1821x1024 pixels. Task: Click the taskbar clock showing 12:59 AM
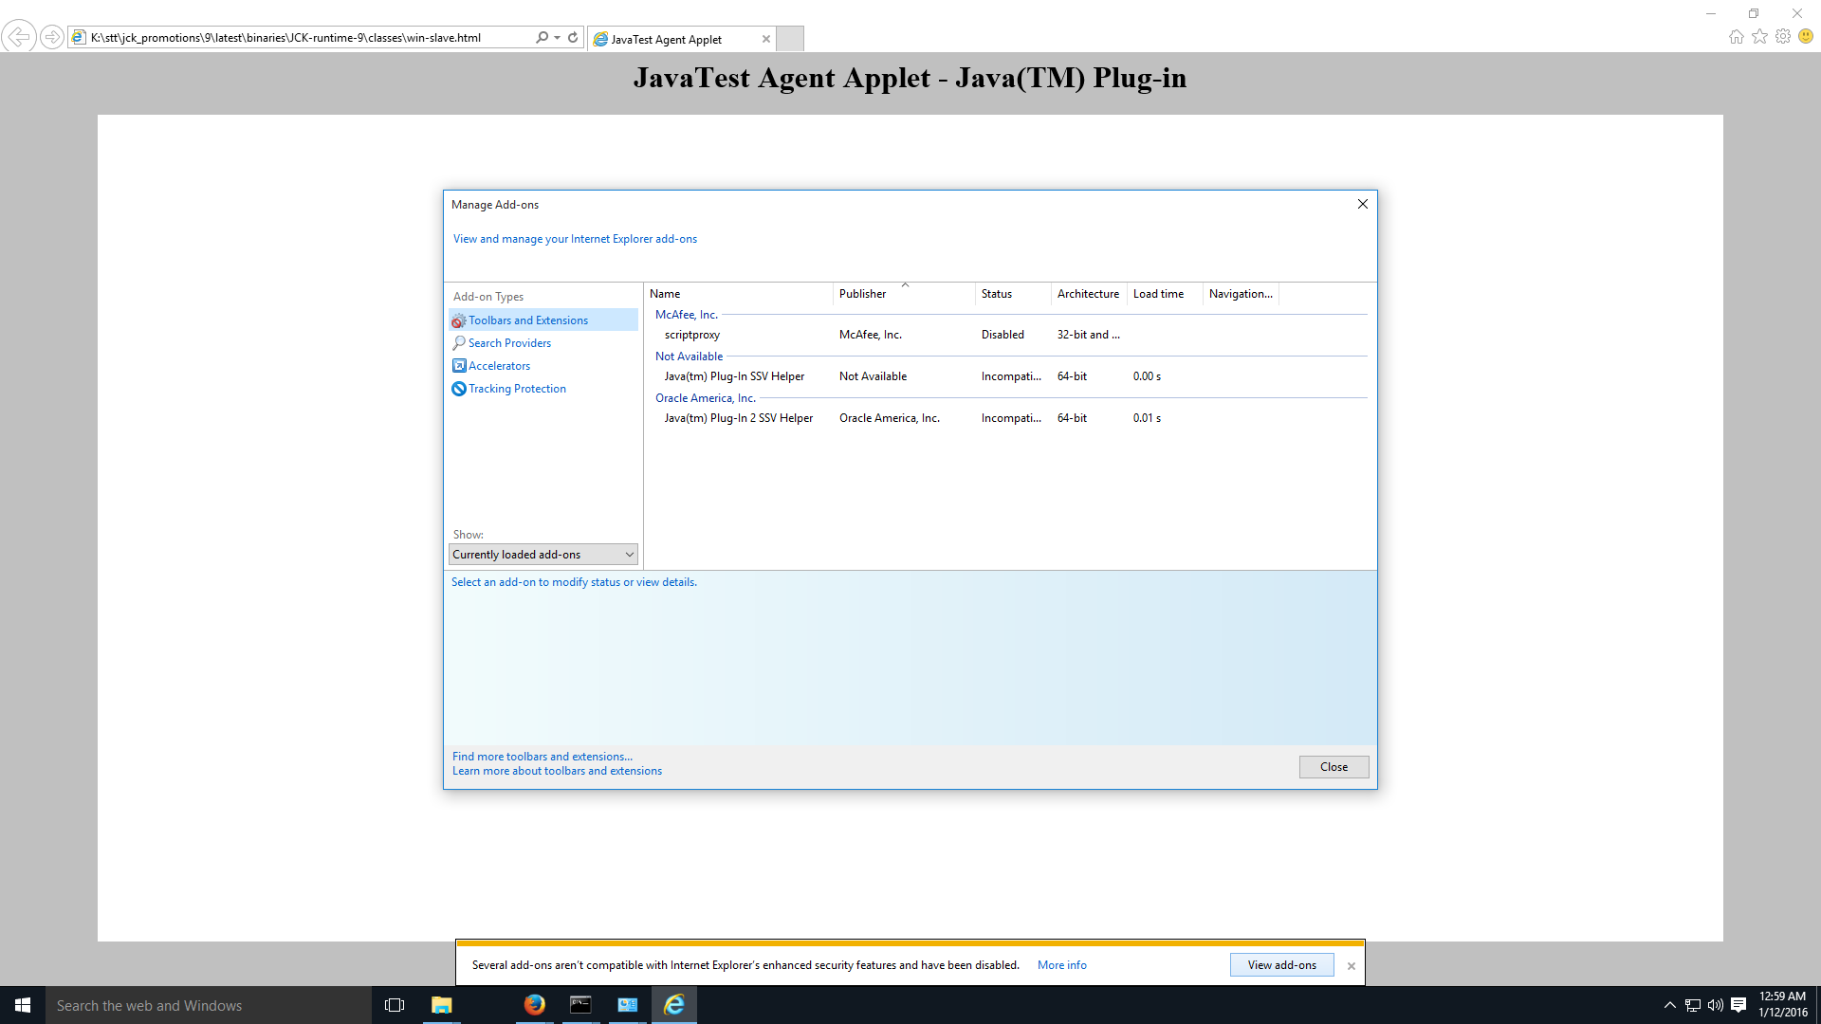pos(1783,1005)
